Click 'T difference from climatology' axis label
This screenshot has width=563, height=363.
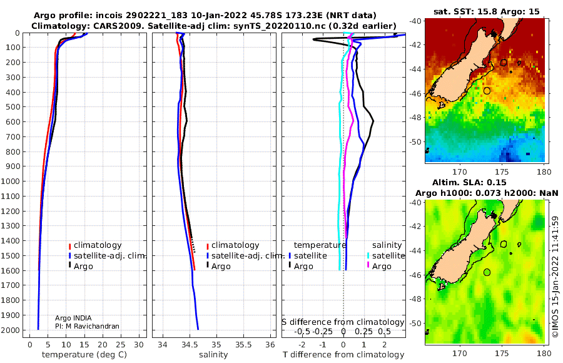(343, 355)
